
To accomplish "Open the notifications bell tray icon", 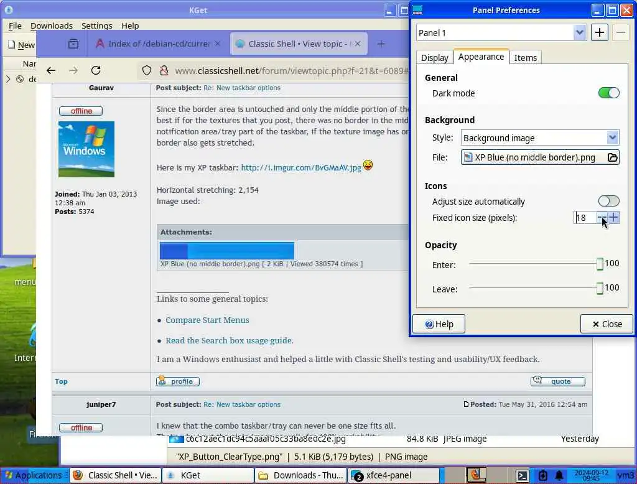I will [x=559, y=475].
